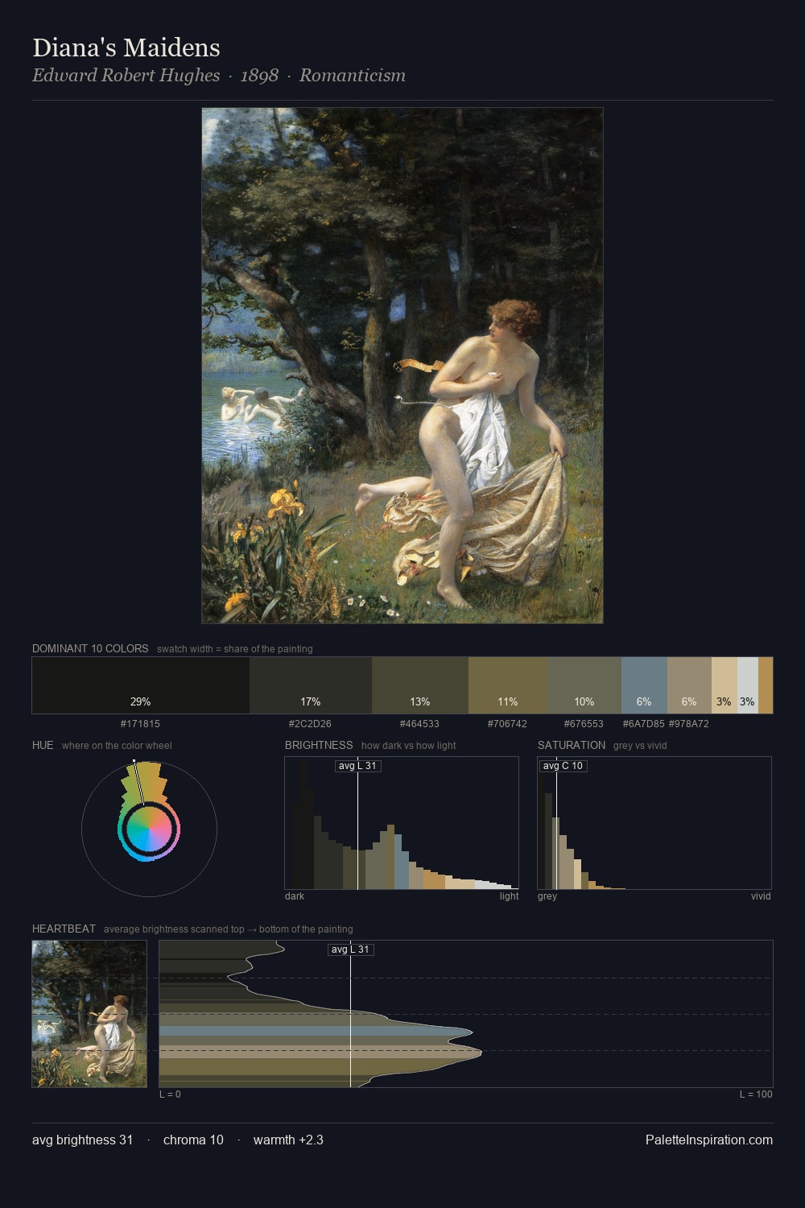Select the beige 3% swatch
The width and height of the screenshot is (805, 1208).
coord(724,685)
